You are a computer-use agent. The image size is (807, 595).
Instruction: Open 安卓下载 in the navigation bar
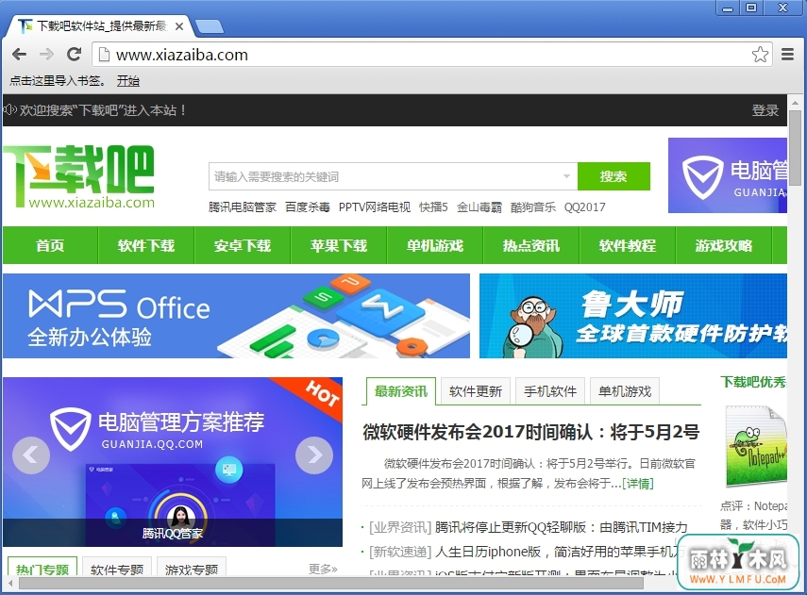click(x=243, y=245)
